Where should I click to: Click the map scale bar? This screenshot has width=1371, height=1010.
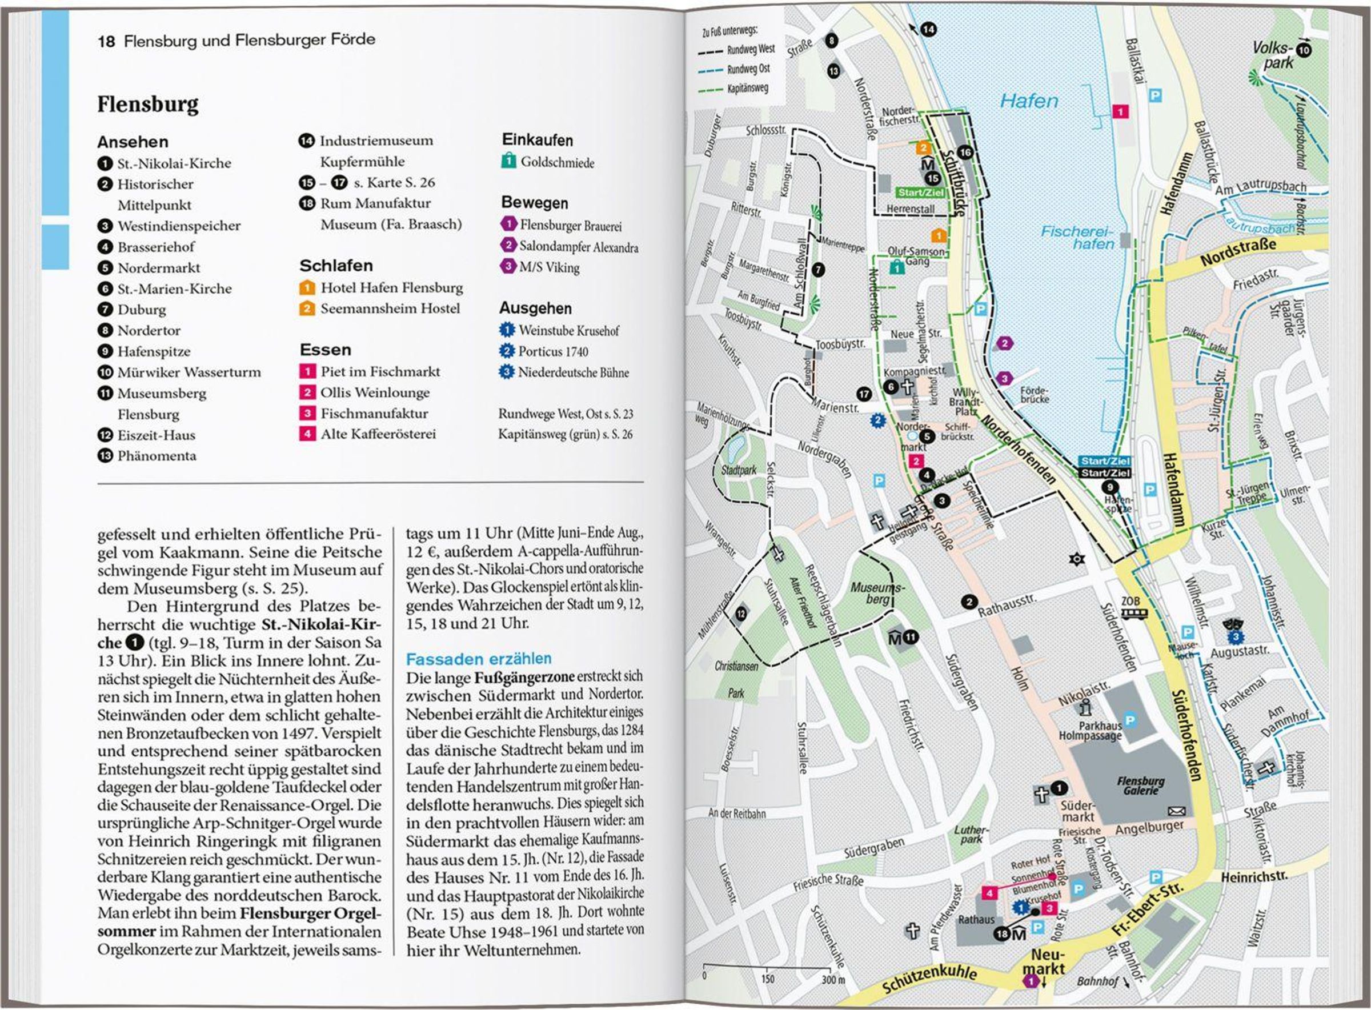(767, 969)
